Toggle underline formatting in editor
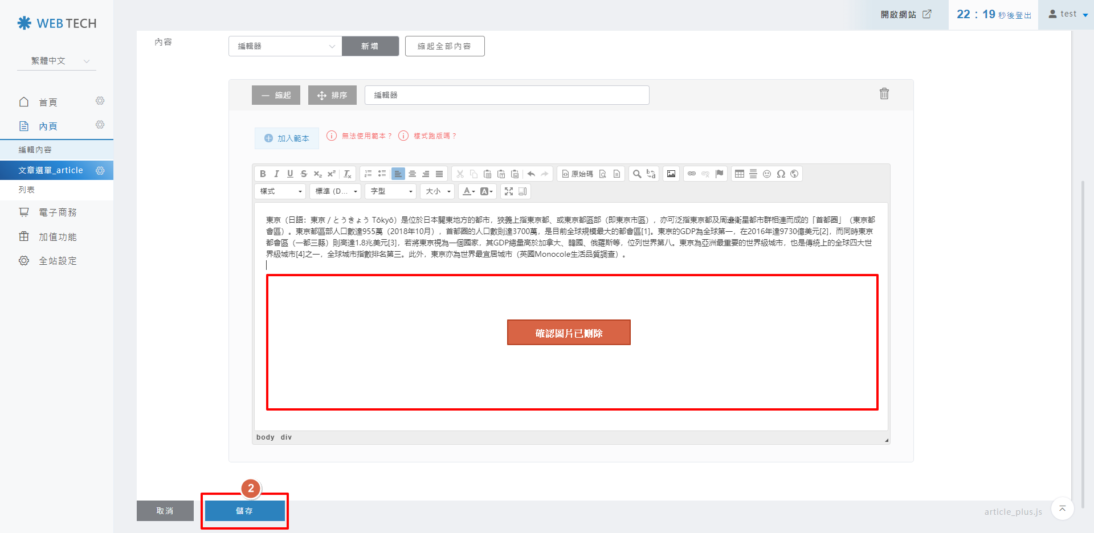 pos(290,174)
